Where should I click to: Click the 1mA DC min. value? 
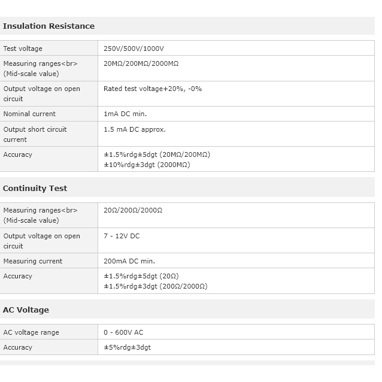(x=125, y=114)
